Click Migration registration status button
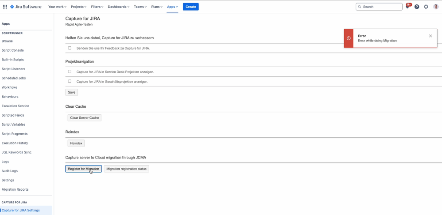Viewport: 442px width, 215px height. (x=127, y=169)
